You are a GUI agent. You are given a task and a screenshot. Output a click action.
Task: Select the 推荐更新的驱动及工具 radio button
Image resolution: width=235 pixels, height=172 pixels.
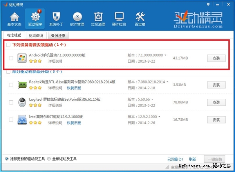click(7, 159)
